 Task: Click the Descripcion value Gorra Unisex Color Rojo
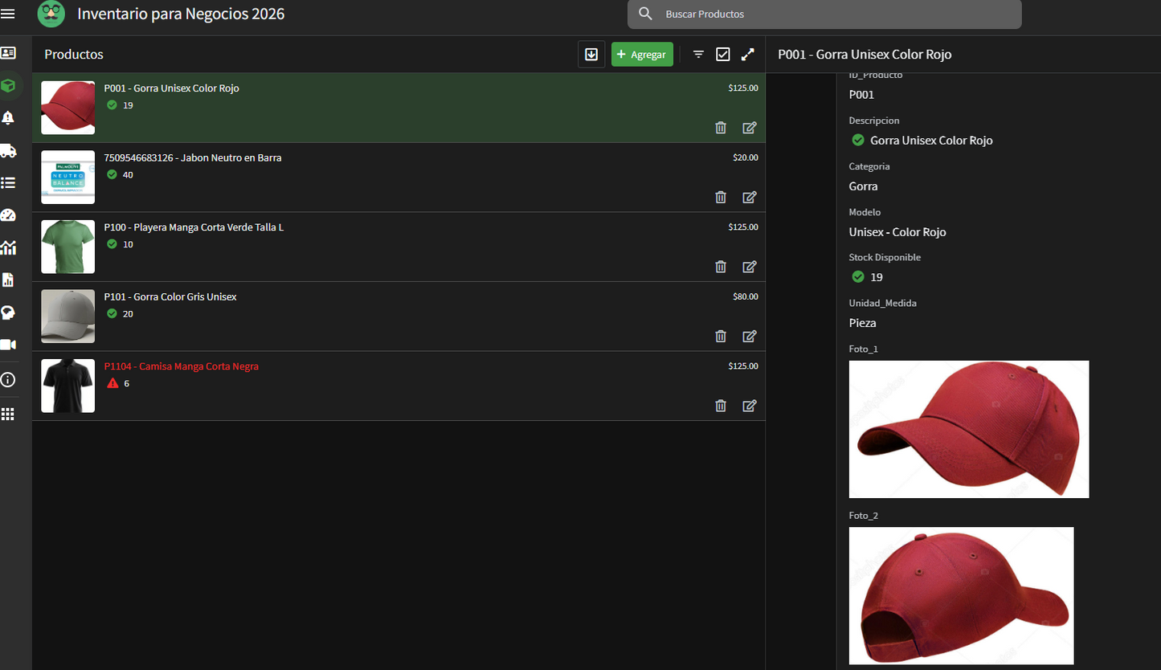click(x=931, y=141)
